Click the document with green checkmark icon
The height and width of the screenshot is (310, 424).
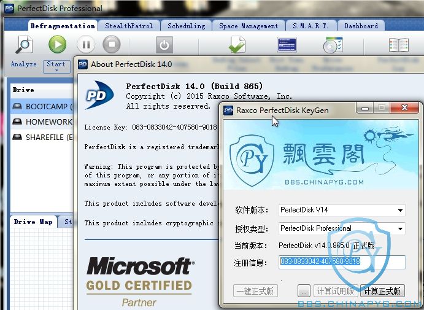pyautogui.click(x=237, y=45)
